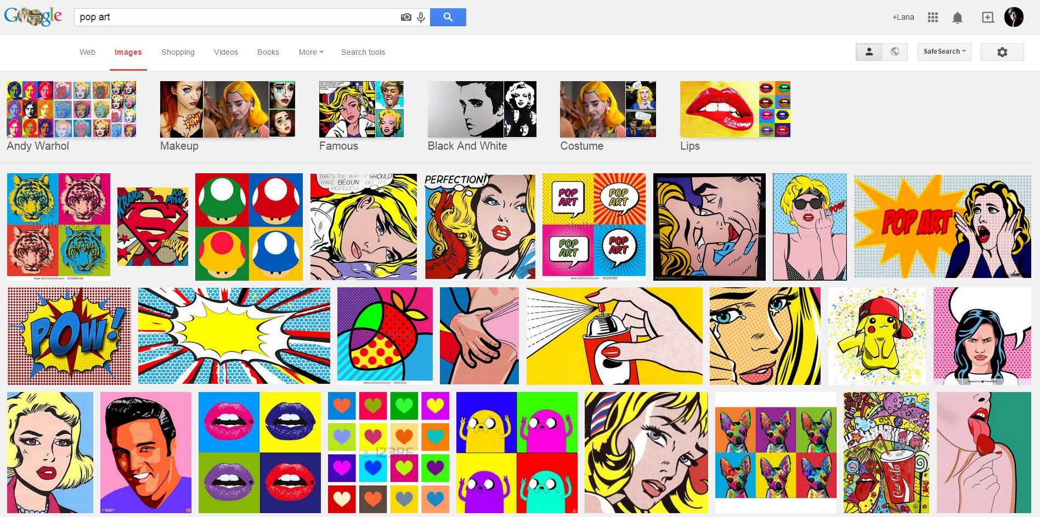Open the blonde with sunglasses image
The width and height of the screenshot is (1040, 517).
[810, 227]
